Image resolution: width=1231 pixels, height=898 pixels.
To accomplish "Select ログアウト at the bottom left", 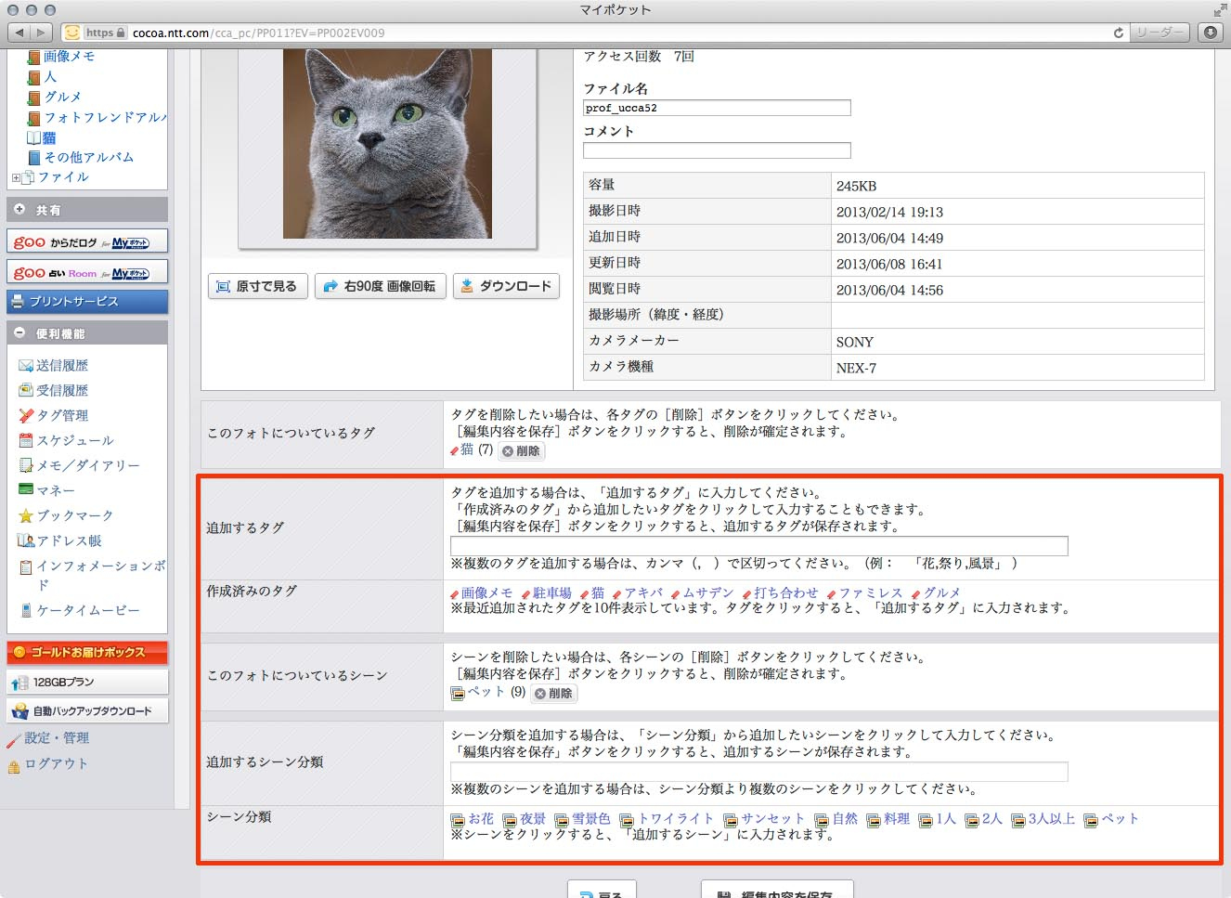I will [x=56, y=763].
